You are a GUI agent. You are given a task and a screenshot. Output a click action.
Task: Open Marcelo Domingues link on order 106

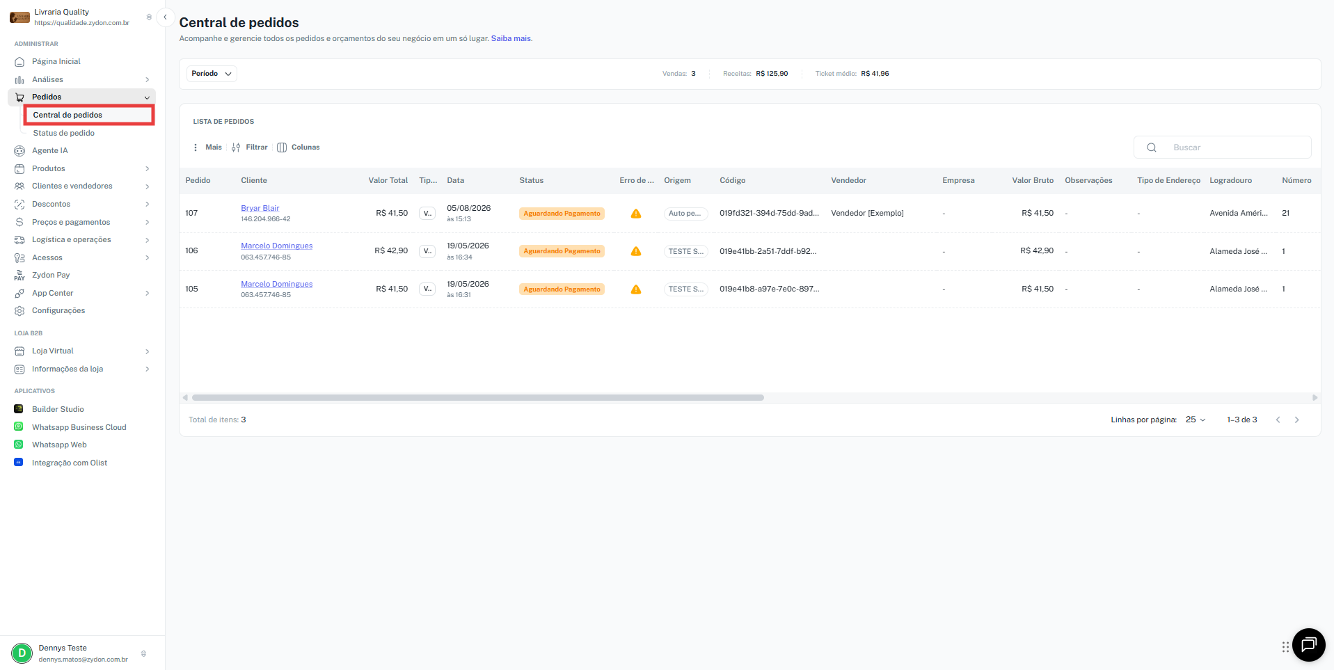(277, 246)
